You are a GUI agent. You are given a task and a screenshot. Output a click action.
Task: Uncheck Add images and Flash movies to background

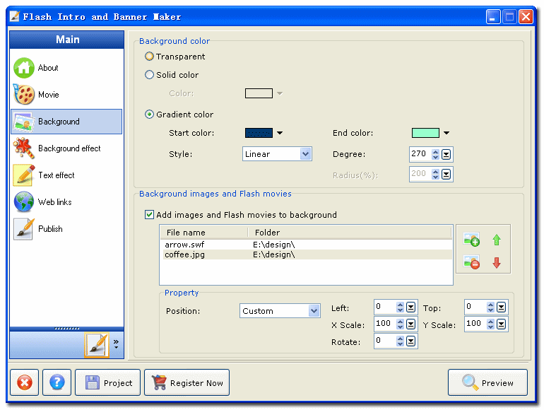[149, 215]
